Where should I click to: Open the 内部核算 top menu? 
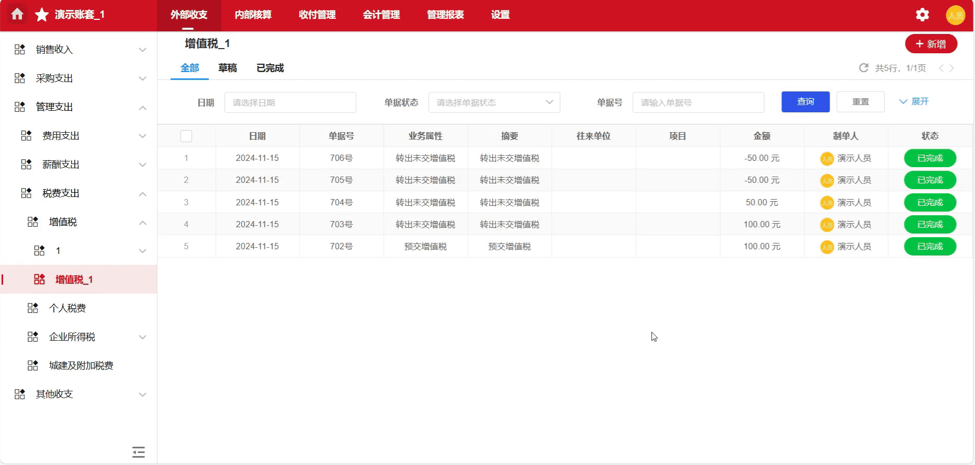[253, 15]
